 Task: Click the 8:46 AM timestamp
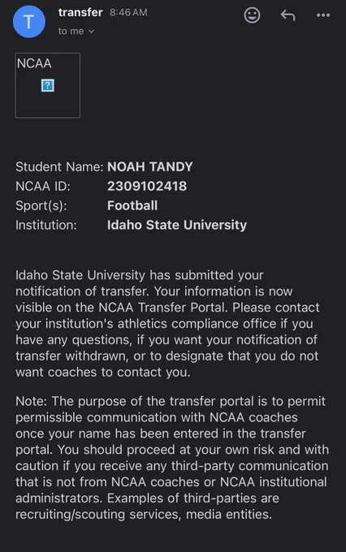128,12
